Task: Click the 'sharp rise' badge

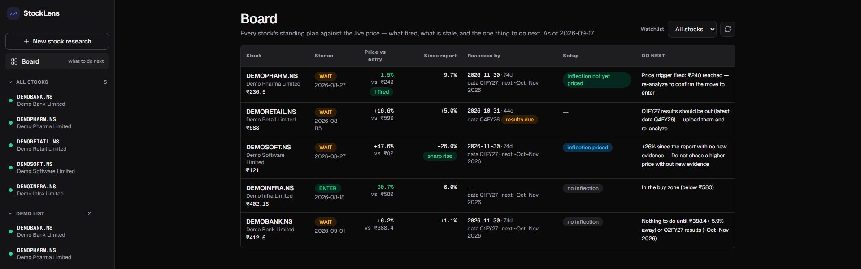Action: tap(439, 156)
